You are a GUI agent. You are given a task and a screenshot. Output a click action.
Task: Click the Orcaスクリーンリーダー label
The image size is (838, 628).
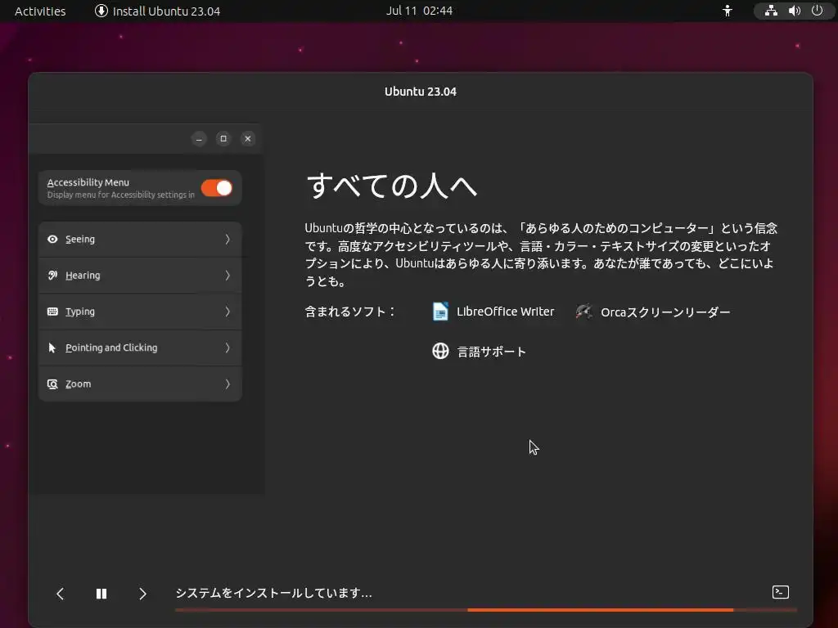pos(665,312)
